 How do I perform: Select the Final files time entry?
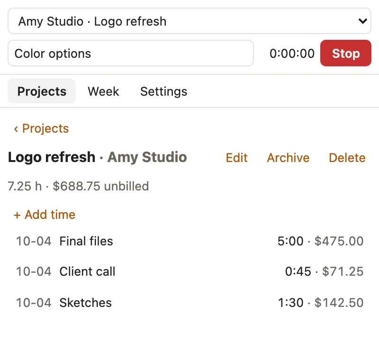click(x=189, y=241)
